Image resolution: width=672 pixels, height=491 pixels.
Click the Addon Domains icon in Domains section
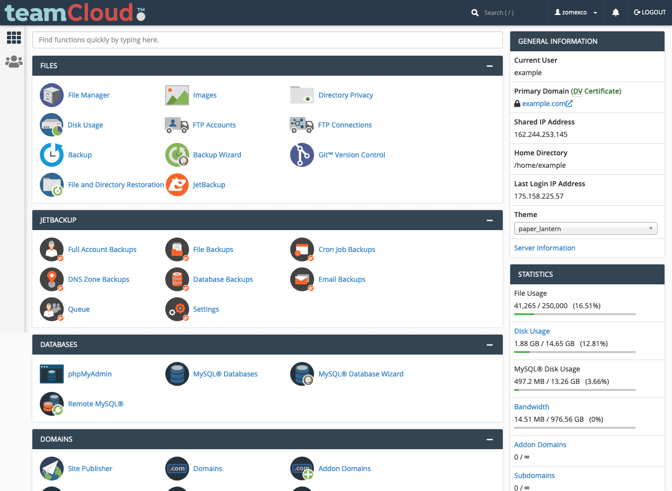302,469
